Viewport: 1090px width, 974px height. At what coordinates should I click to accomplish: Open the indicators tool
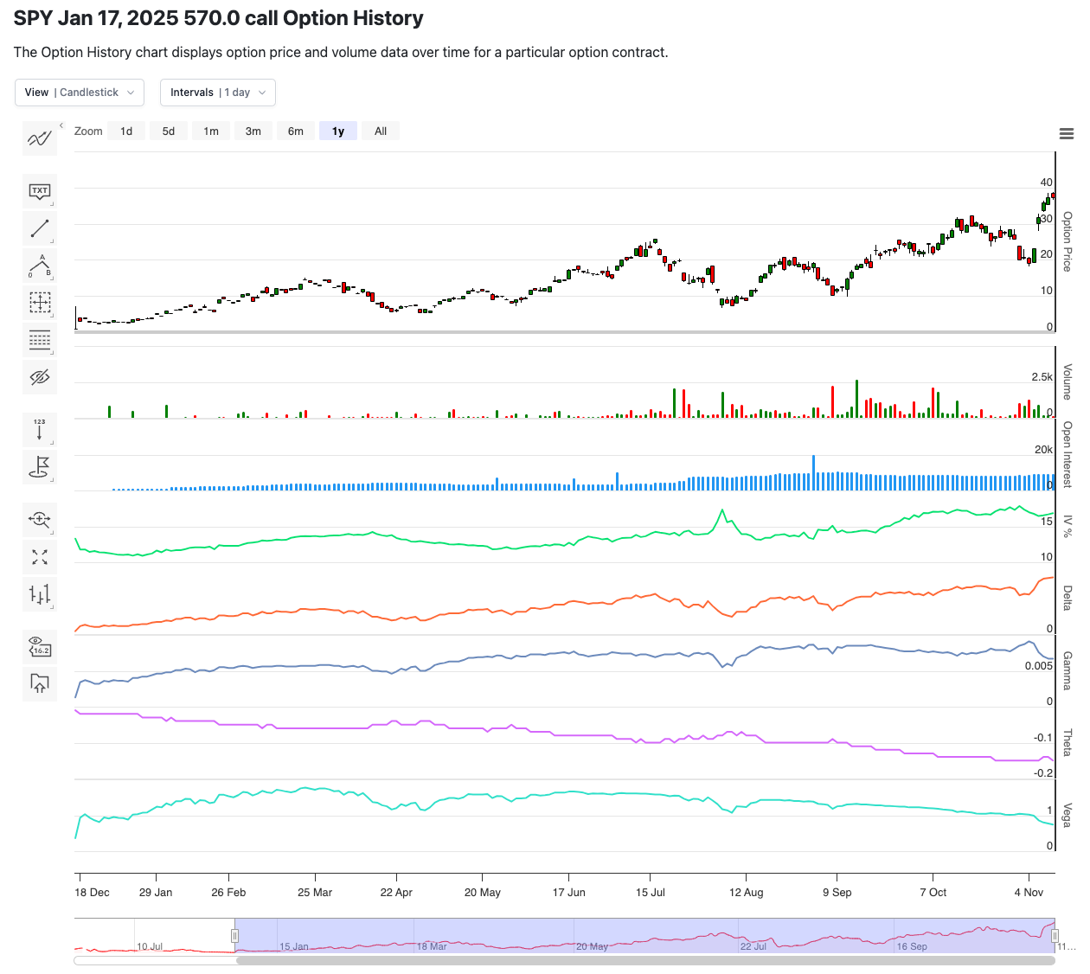(x=40, y=138)
